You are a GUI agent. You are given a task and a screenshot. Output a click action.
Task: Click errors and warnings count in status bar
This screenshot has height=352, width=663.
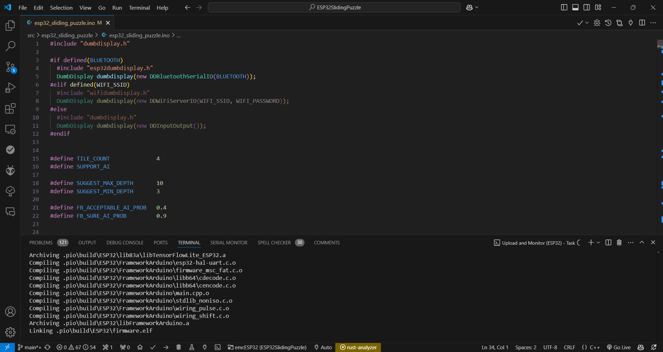[76, 347]
